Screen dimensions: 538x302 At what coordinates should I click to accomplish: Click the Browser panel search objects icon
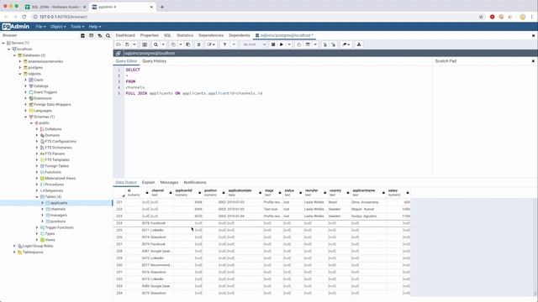108,35
